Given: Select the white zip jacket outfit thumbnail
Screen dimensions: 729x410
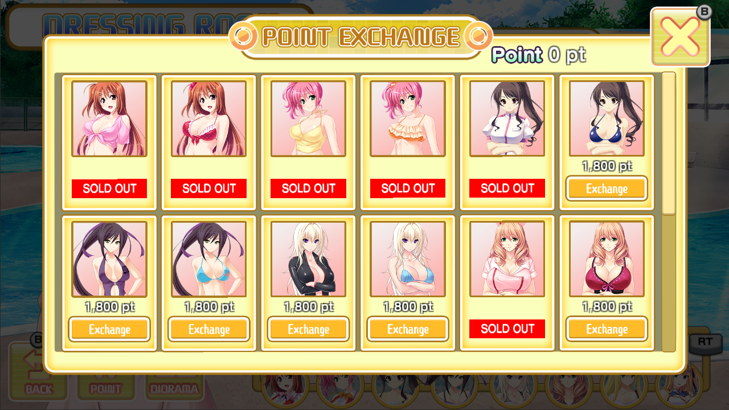Looking at the screenshot, I should pyautogui.click(x=507, y=118).
